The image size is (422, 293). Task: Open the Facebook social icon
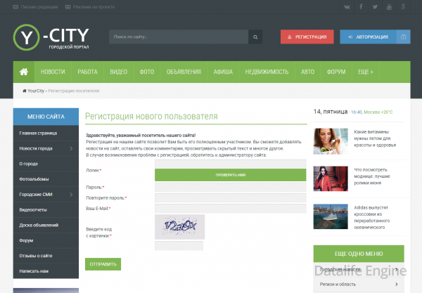[x=361, y=7]
